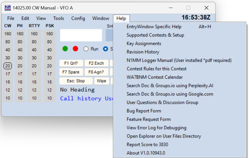Choose WA7BNM Contest Calendar

[155, 77]
